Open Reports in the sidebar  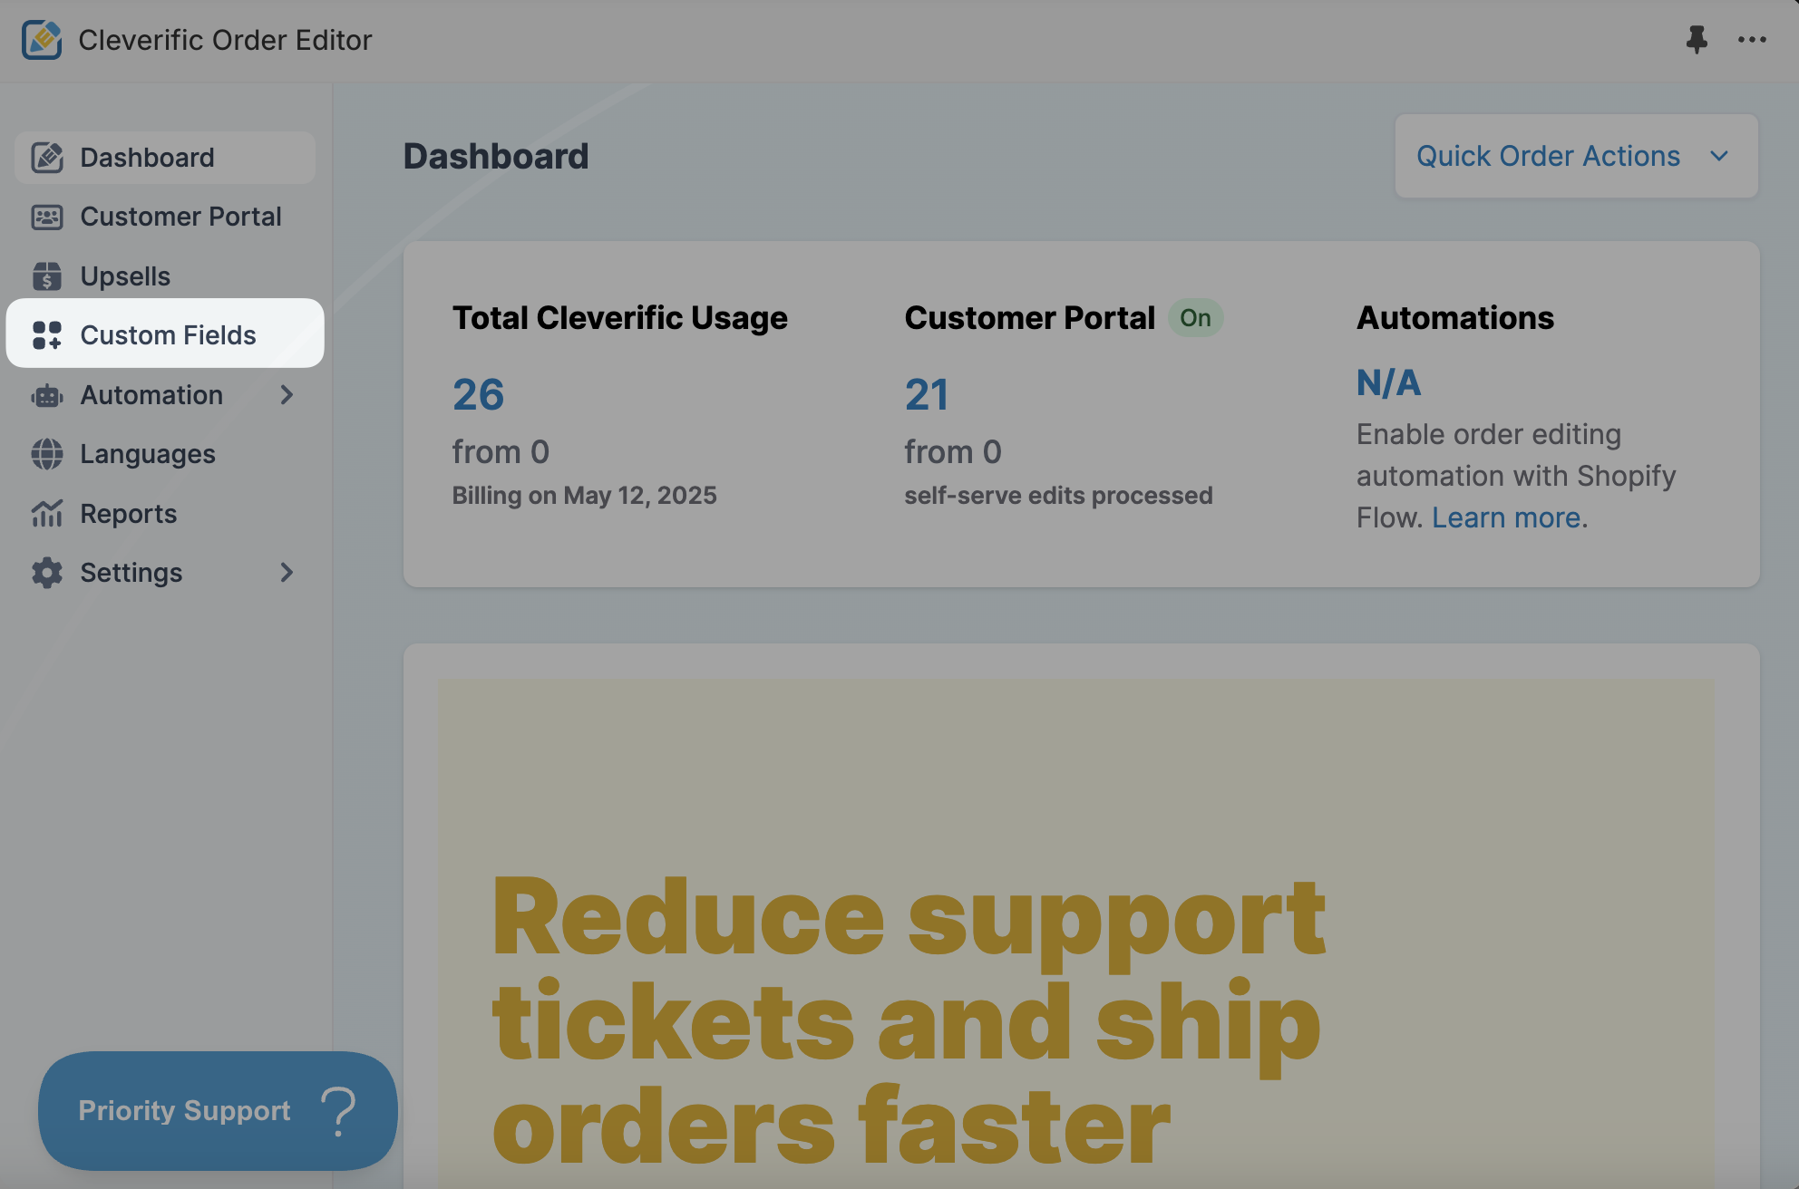click(165, 514)
